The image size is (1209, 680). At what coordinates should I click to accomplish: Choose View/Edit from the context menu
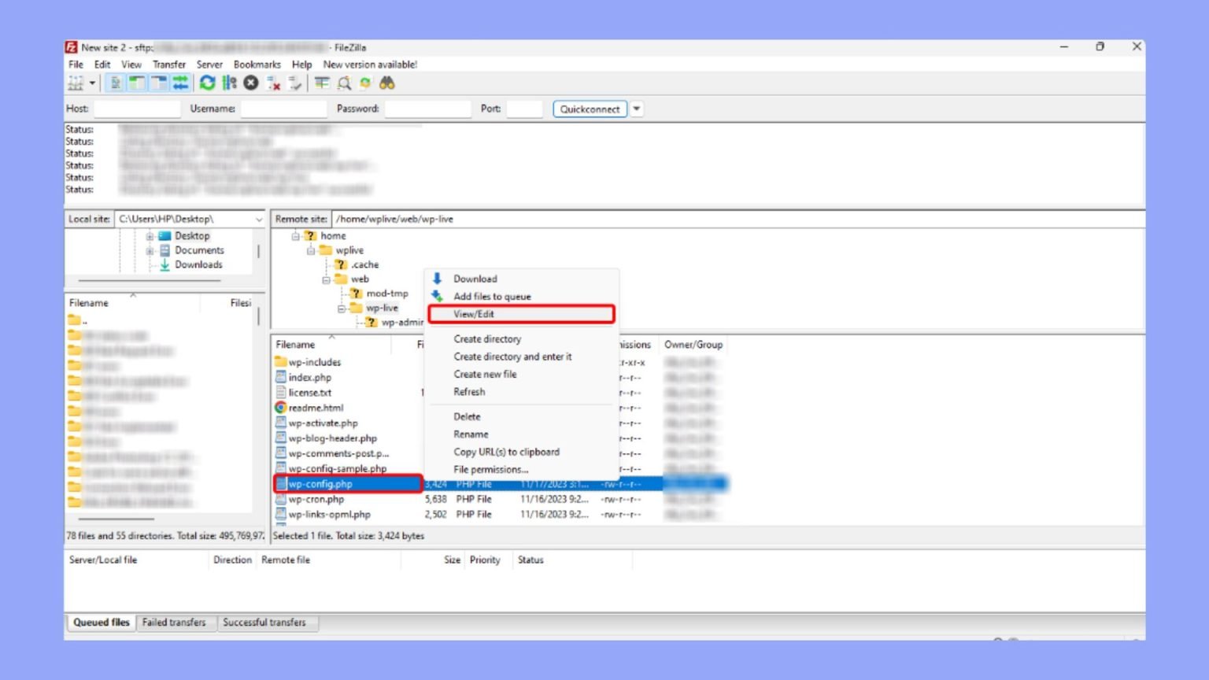click(x=475, y=313)
